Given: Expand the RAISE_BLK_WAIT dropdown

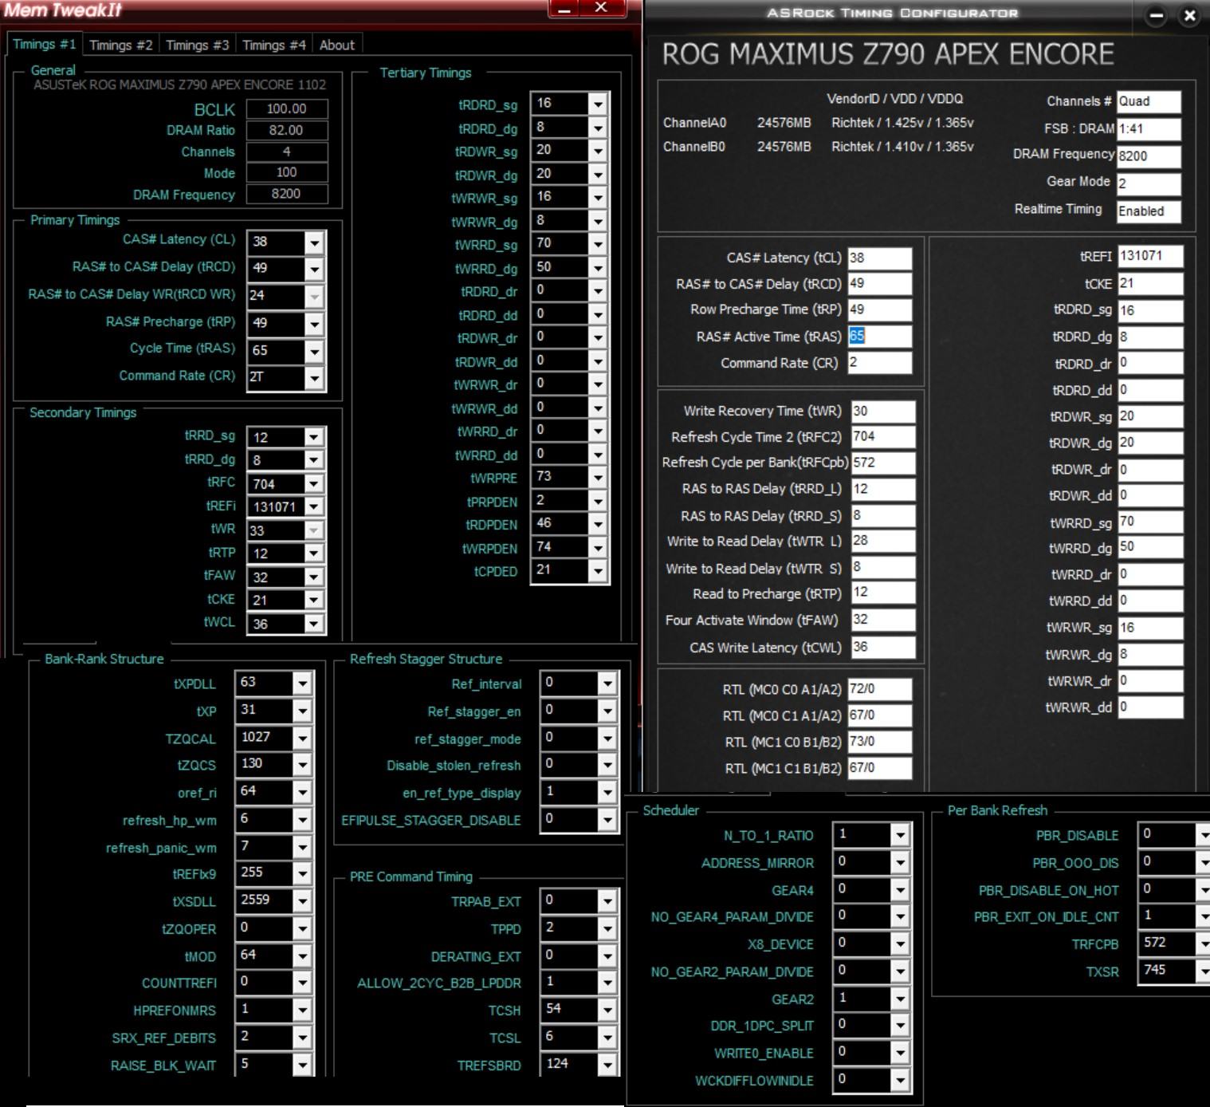Looking at the screenshot, I should click(302, 1065).
